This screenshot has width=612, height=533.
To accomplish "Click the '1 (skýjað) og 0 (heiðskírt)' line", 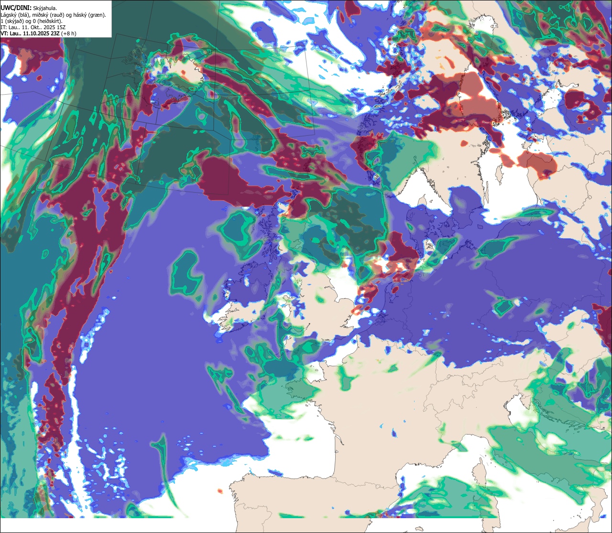I will click(x=32, y=21).
